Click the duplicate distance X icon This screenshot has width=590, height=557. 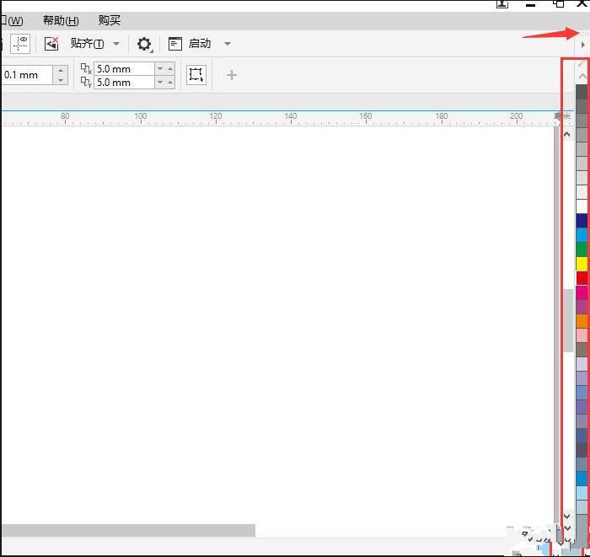(x=86, y=69)
